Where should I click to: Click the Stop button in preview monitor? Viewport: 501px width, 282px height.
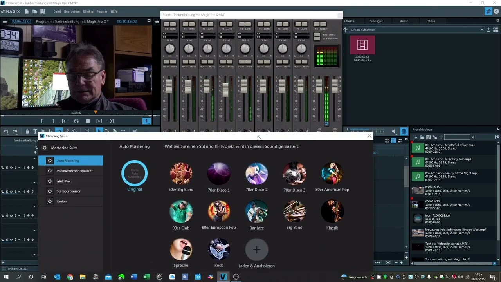click(x=88, y=121)
